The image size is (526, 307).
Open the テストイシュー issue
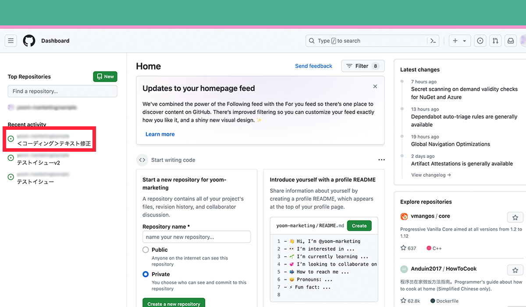coord(36,182)
